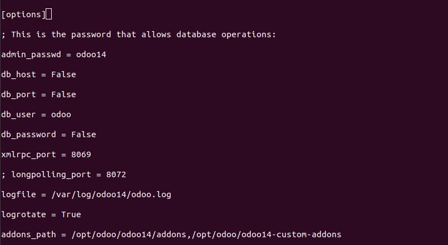The width and height of the screenshot is (448, 245).
Task: Click the longpolling_port number 8072
Action: pyautogui.click(x=116, y=174)
